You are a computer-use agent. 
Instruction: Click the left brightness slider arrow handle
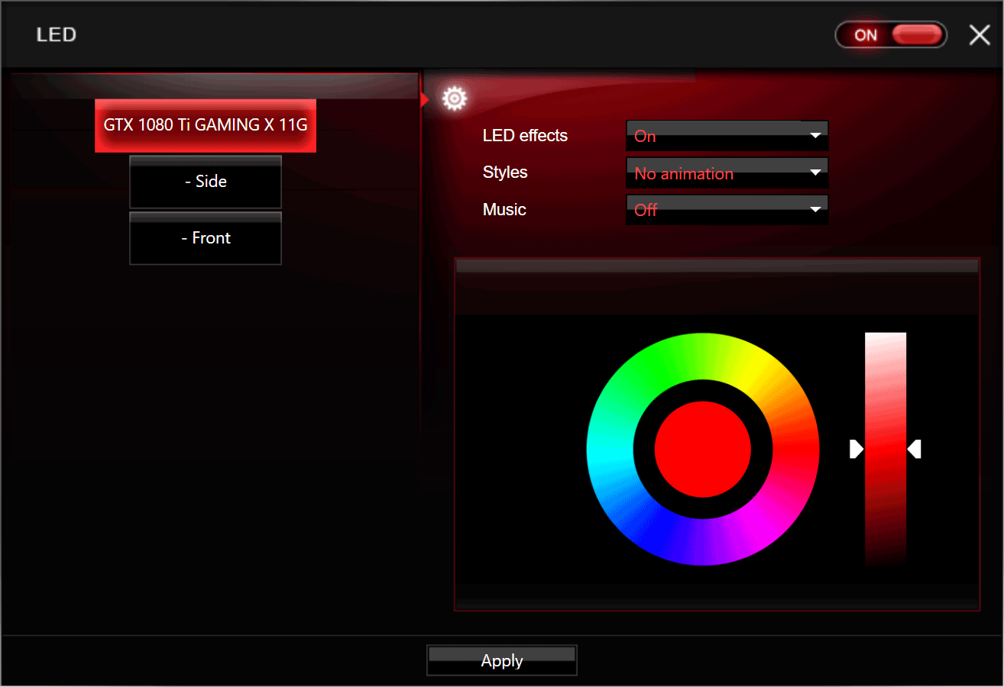pyautogui.click(x=857, y=450)
